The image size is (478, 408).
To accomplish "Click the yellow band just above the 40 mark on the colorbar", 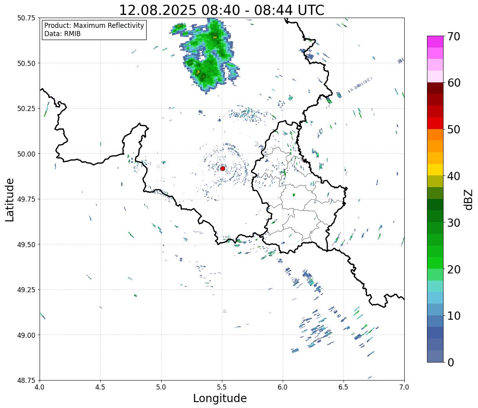I will (435, 169).
